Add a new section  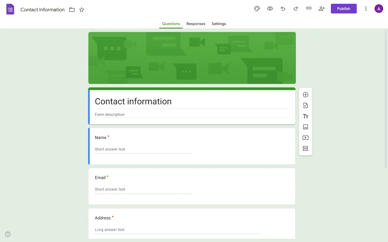pos(306,148)
